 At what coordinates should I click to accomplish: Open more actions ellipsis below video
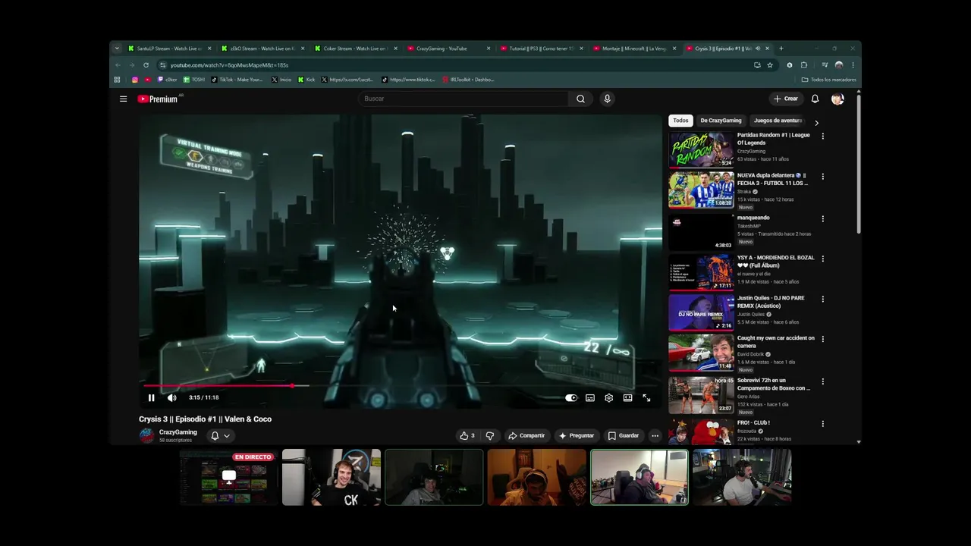point(655,435)
